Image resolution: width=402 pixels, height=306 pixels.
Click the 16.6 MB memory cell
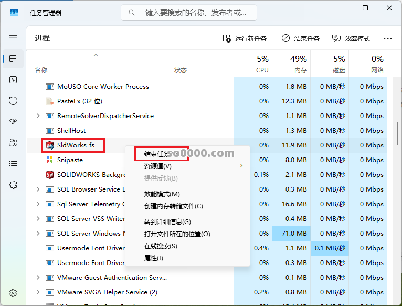tap(291, 204)
